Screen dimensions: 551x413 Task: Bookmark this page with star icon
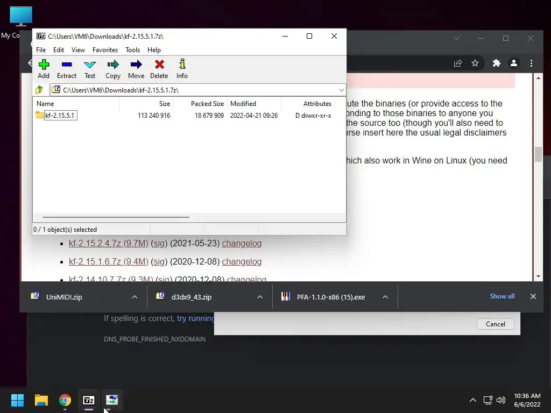point(475,63)
